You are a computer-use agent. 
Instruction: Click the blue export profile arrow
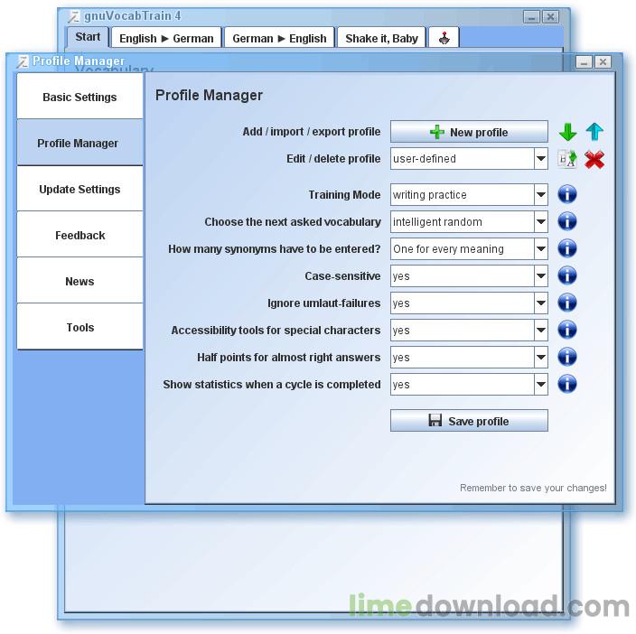tap(594, 131)
